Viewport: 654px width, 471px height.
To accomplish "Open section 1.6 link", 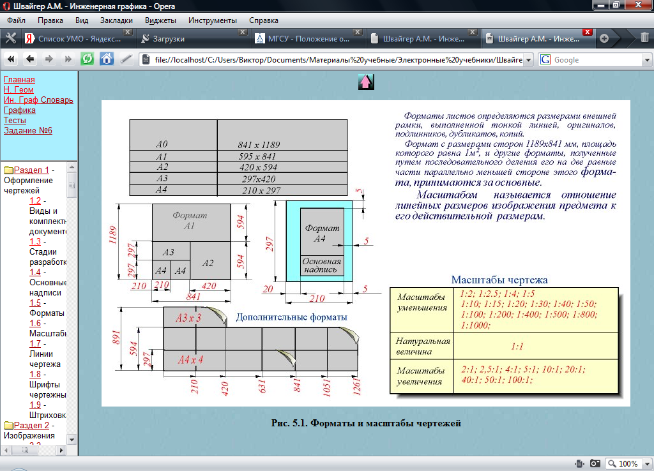I will 35,324.
